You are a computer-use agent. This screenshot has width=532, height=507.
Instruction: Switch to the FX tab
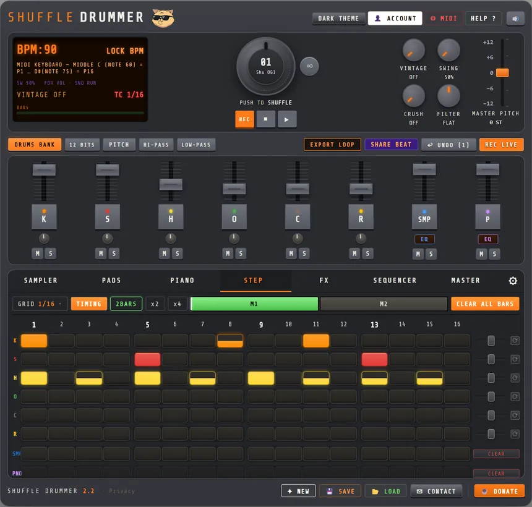324,281
